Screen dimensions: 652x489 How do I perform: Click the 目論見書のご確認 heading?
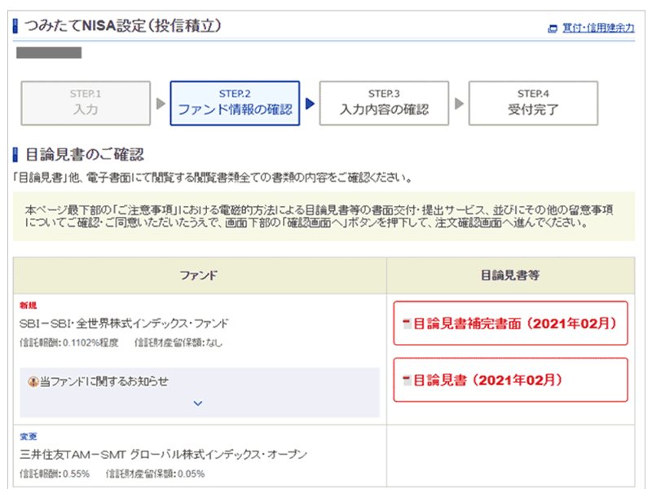(x=85, y=154)
